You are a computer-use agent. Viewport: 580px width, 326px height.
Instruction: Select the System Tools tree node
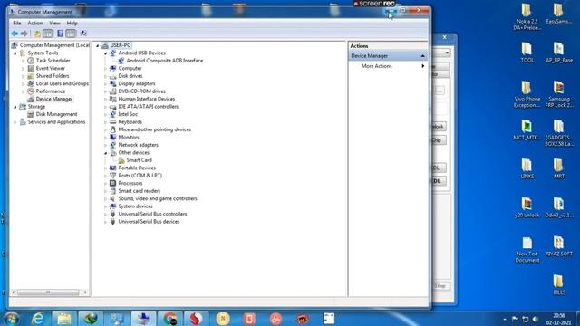(x=43, y=53)
